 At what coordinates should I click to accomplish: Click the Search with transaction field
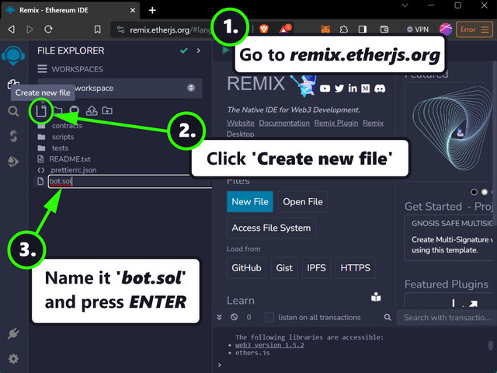coord(447,317)
